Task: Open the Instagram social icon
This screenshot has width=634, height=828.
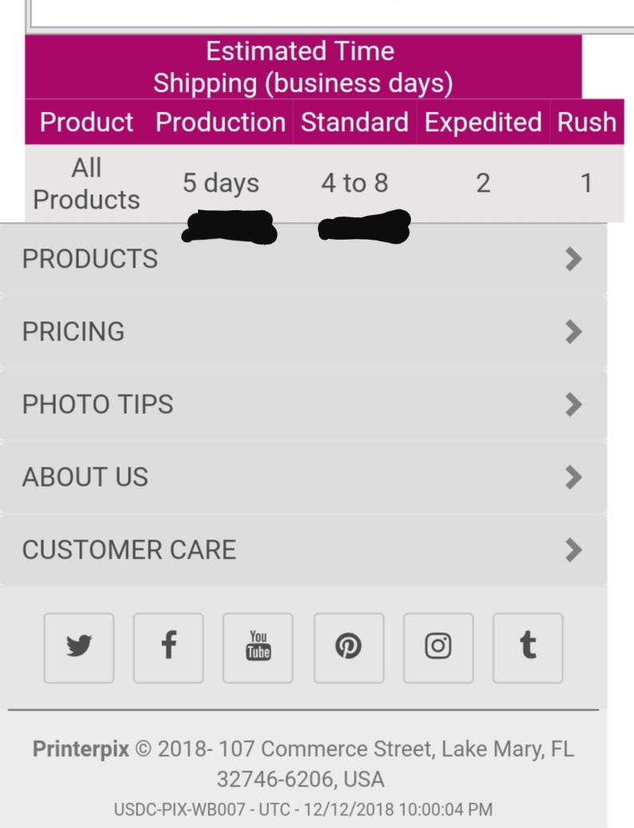Action: point(438,647)
